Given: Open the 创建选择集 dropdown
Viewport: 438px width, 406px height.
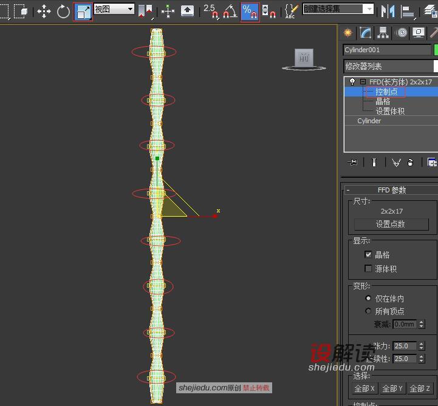Looking at the screenshot, I should pyautogui.click(x=338, y=9).
